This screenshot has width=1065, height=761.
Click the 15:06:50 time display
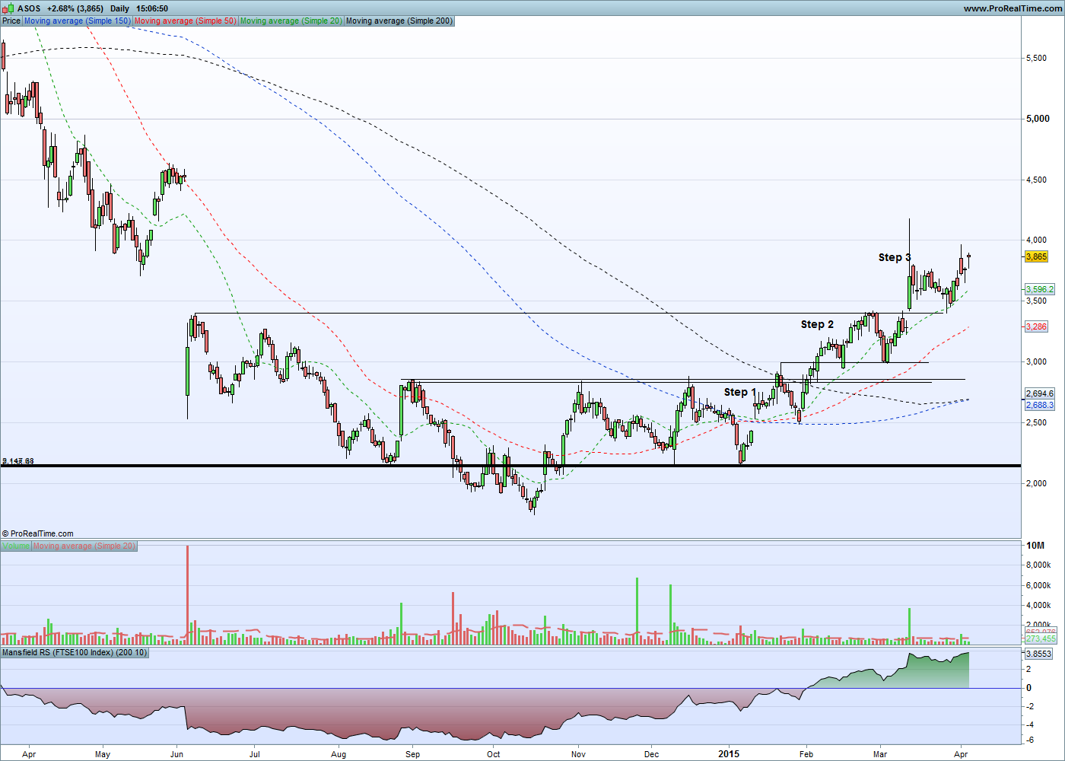(151, 8)
